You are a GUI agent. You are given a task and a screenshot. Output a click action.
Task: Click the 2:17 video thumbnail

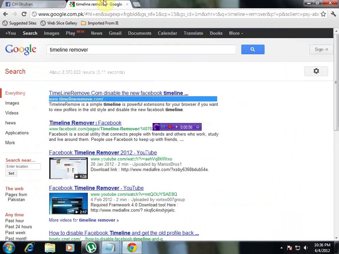[x=68, y=204]
